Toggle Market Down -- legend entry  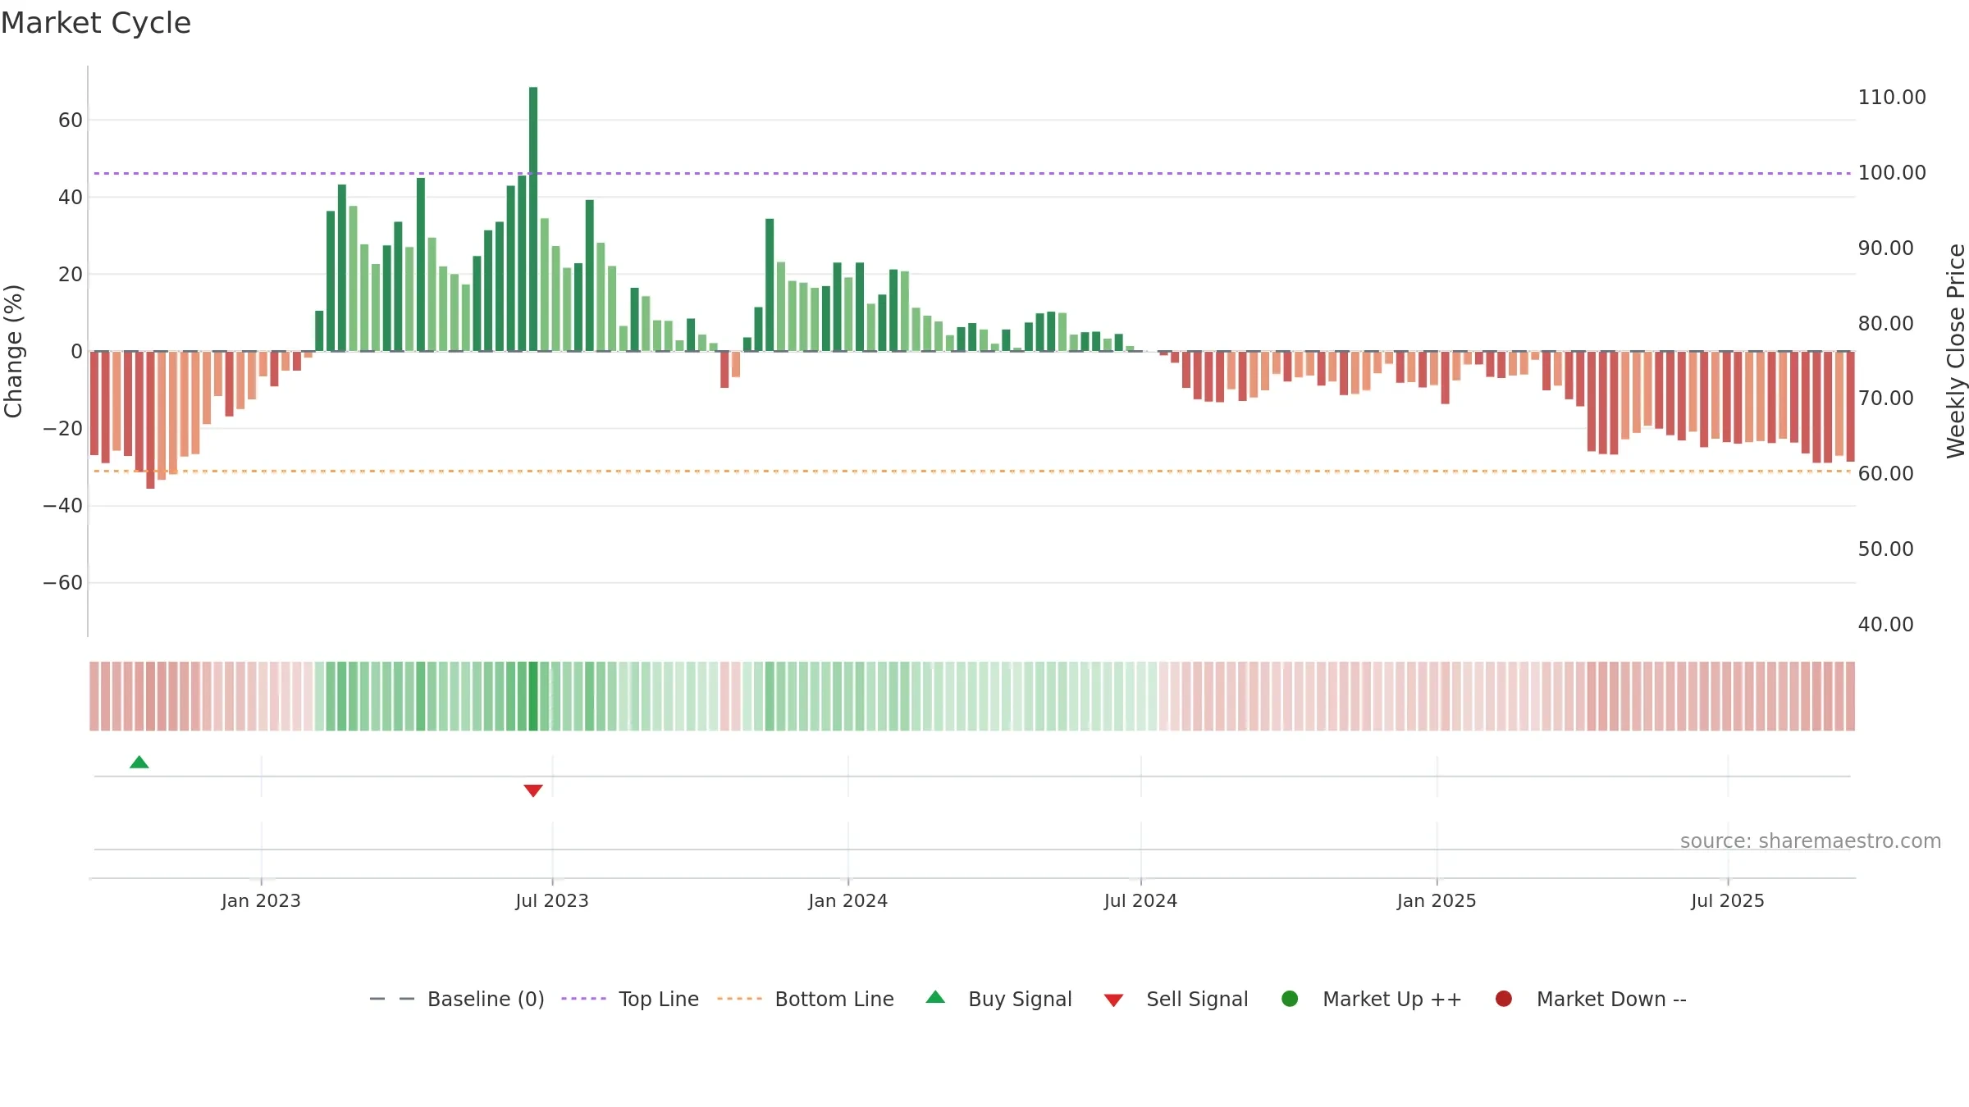pos(1591,999)
